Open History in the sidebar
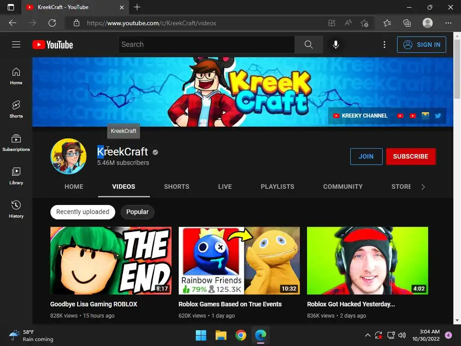 [16, 209]
